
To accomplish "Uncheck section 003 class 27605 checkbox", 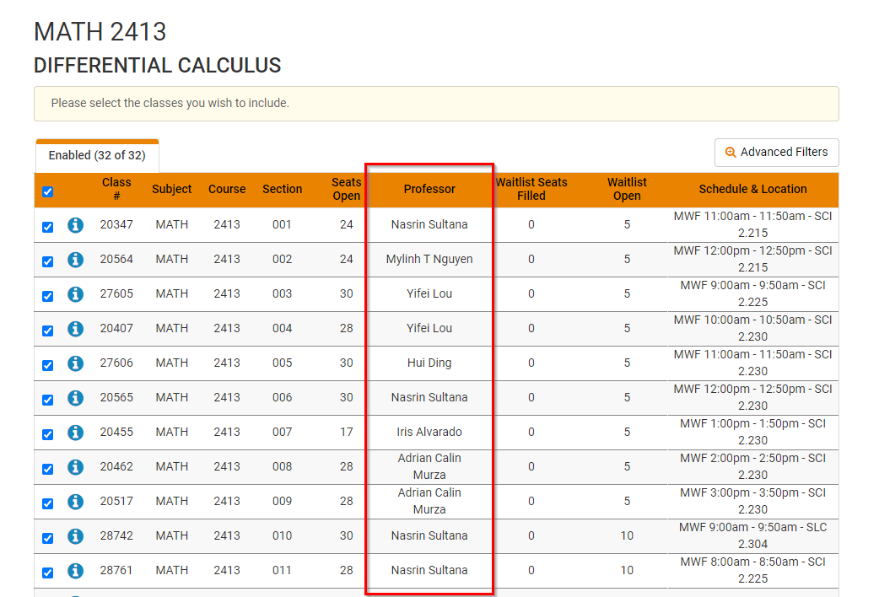I will [x=47, y=296].
